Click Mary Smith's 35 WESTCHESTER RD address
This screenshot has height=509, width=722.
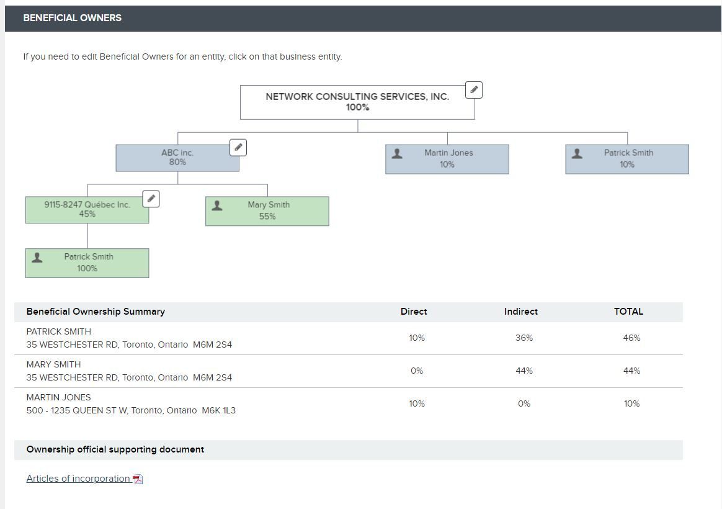(129, 378)
